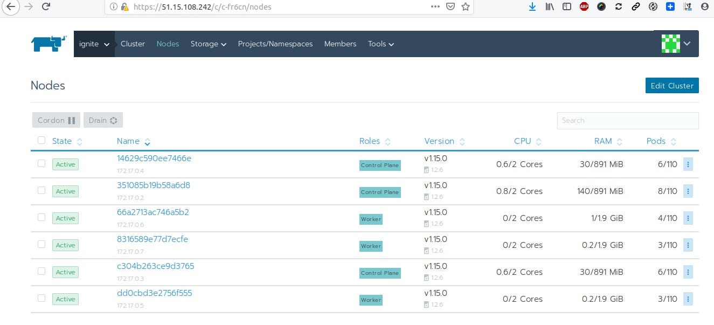The image size is (714, 325).
Task: Open the Members page
Action: pos(340,44)
